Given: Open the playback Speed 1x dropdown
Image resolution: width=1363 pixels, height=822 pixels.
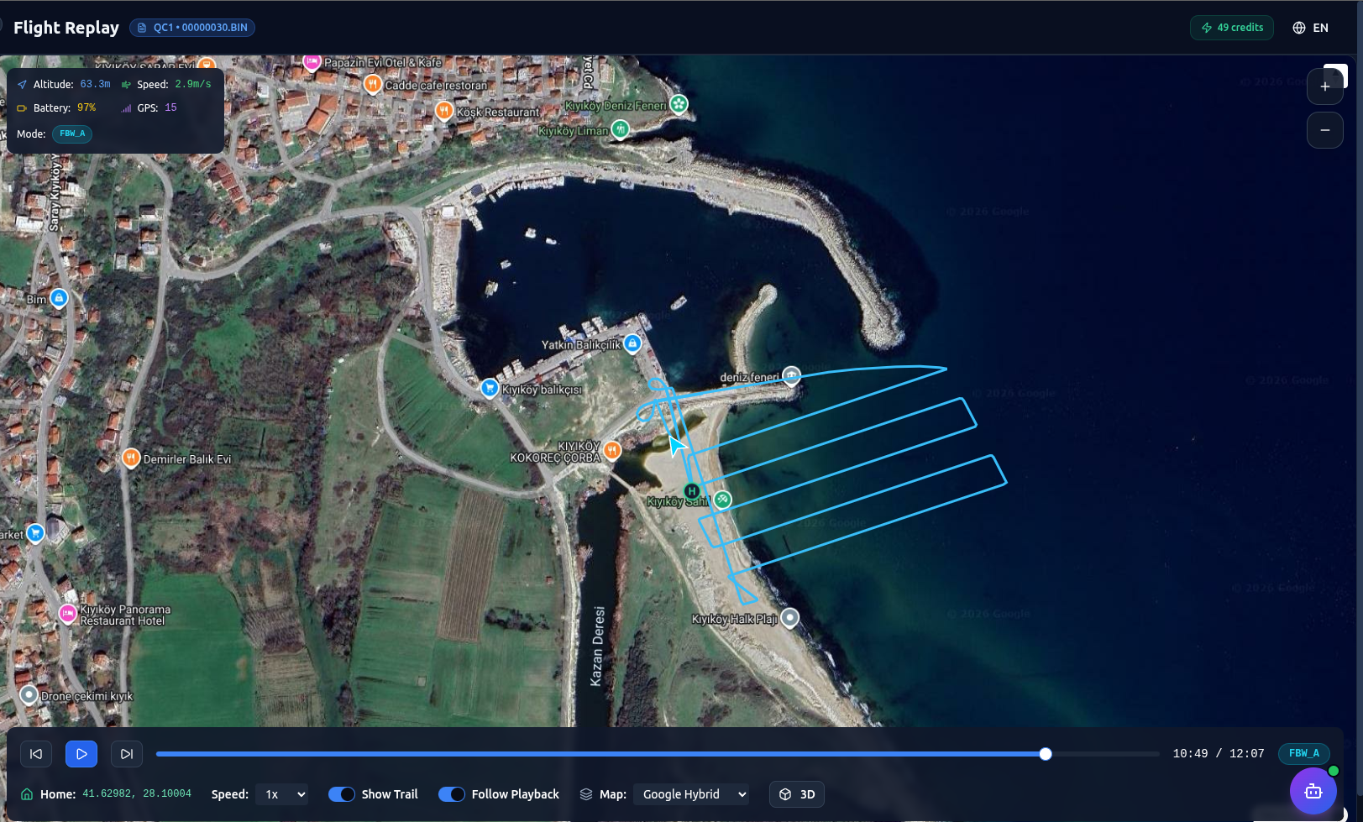Looking at the screenshot, I should click(x=282, y=794).
